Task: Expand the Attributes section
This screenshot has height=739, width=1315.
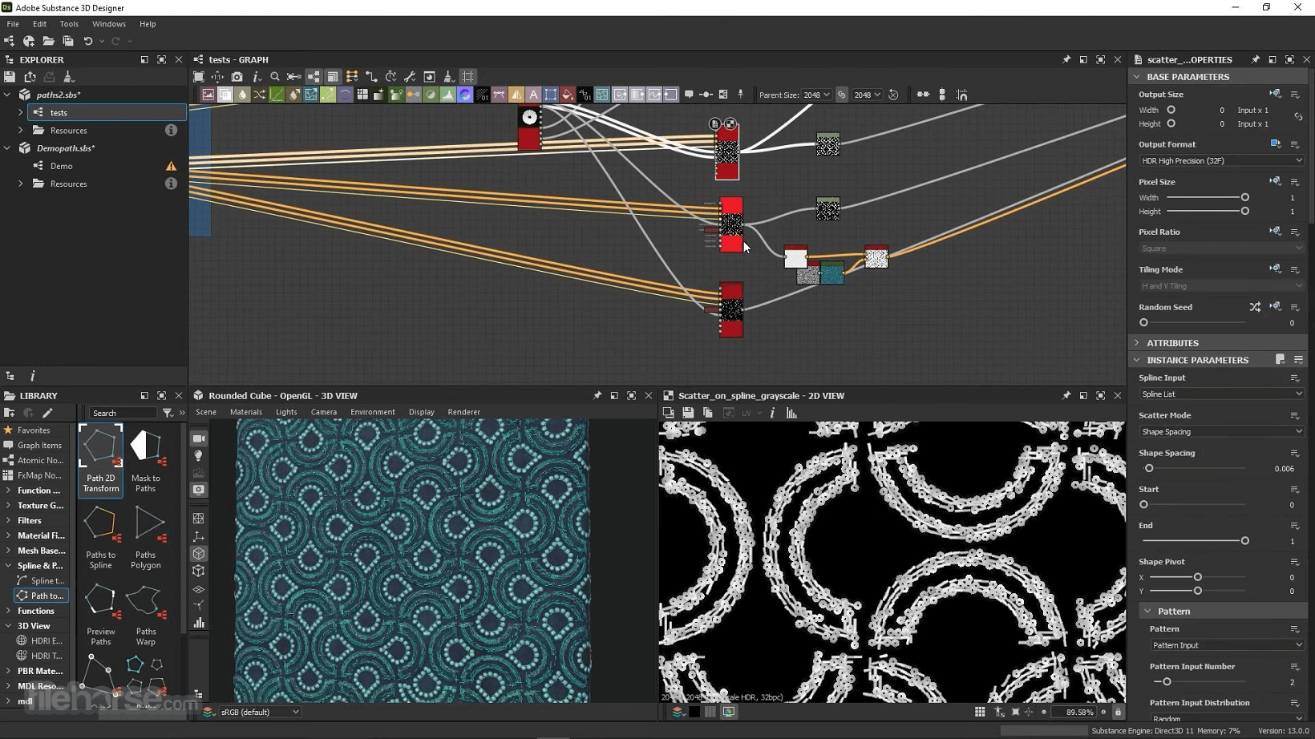Action: coord(1137,343)
